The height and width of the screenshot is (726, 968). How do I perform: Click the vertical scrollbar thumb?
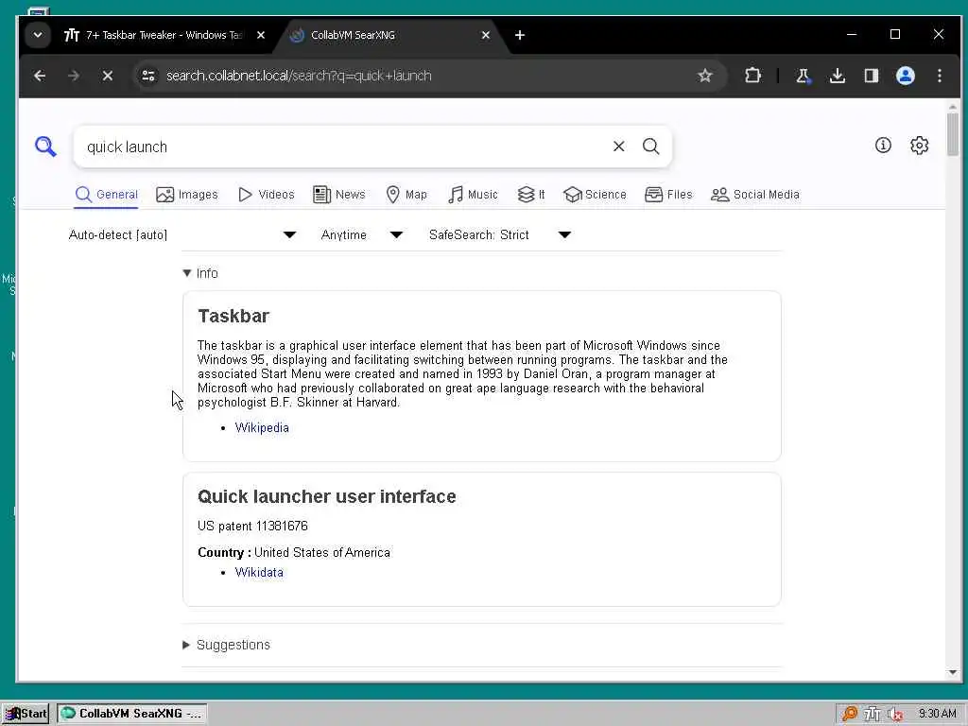[x=953, y=134]
